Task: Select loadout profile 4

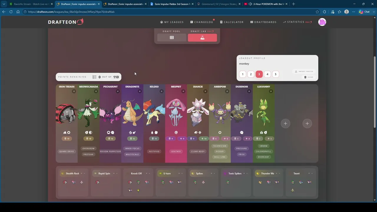Action: 267,74
